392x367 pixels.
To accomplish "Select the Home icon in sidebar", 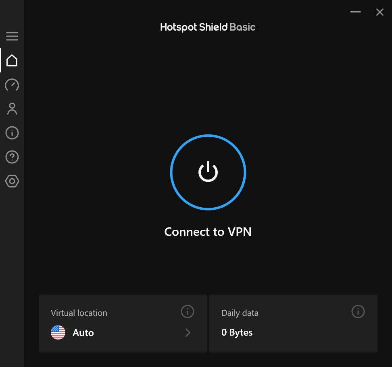I will [12, 60].
